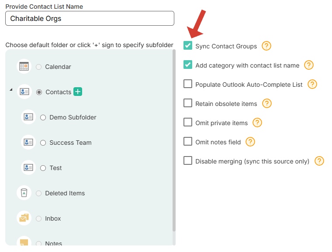Show help for Retain obsolete items

pos(267,103)
